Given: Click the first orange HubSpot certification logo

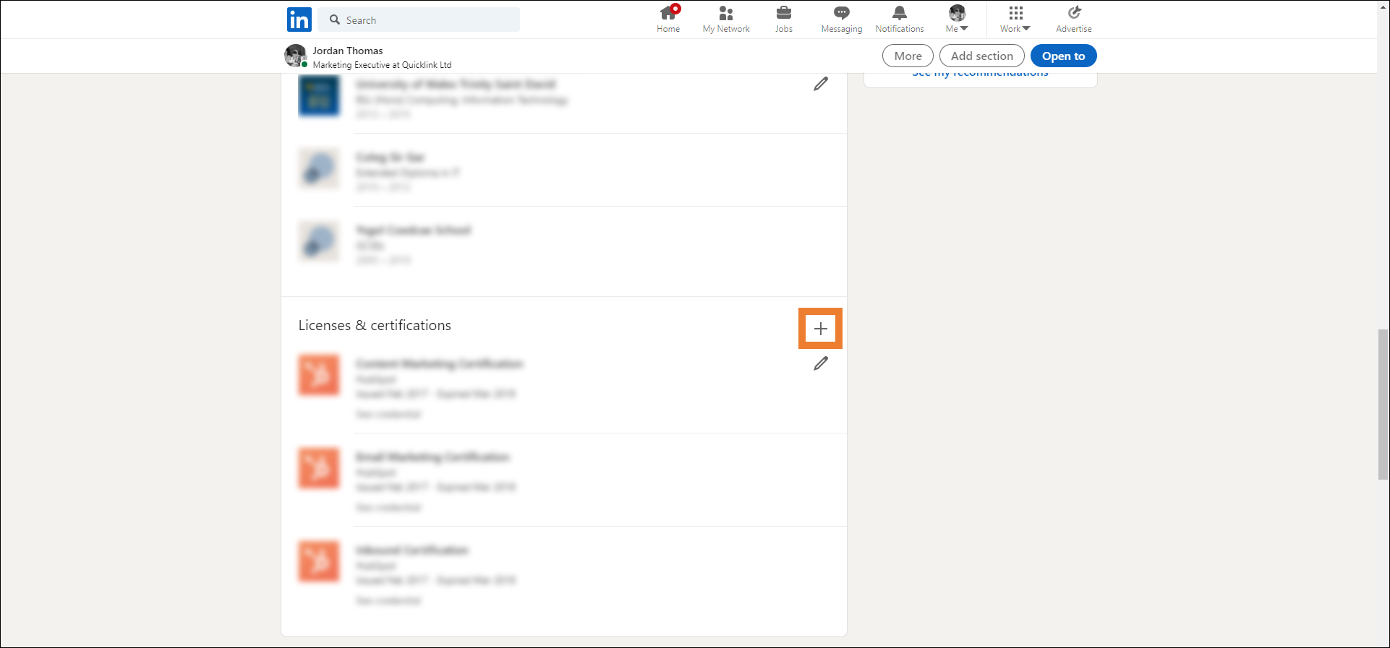Looking at the screenshot, I should point(319,375).
